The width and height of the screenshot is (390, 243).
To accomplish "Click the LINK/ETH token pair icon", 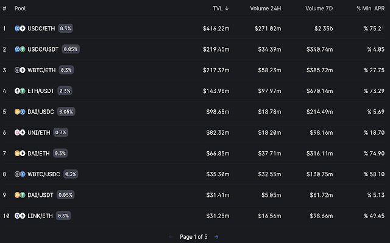I will click(x=20, y=216).
